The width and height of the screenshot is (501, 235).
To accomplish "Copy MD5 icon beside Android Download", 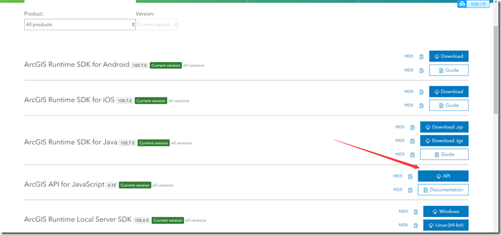I will pyautogui.click(x=421, y=57).
